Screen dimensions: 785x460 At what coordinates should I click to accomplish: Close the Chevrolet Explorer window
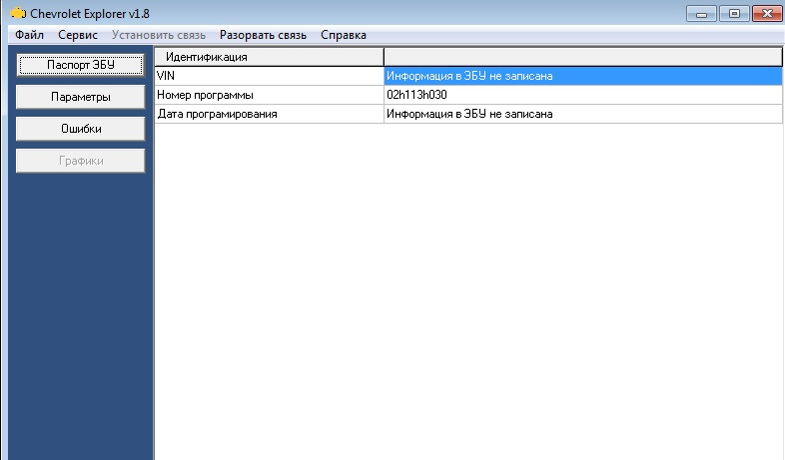(x=767, y=14)
